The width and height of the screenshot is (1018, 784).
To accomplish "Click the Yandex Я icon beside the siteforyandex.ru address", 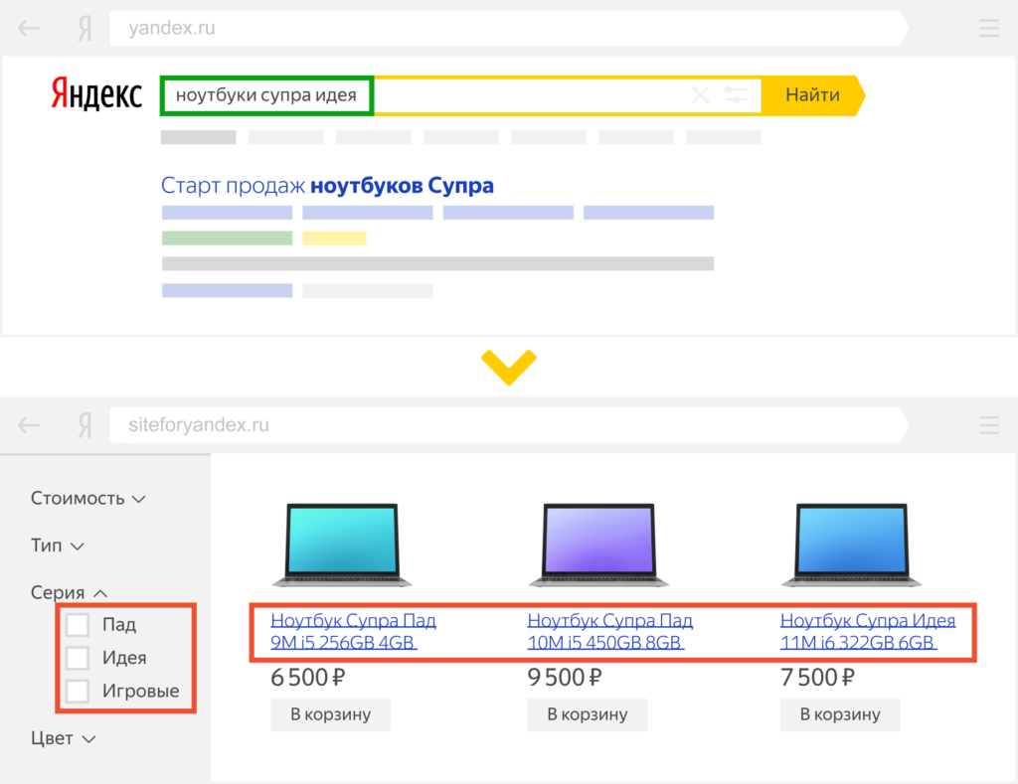I will point(85,425).
